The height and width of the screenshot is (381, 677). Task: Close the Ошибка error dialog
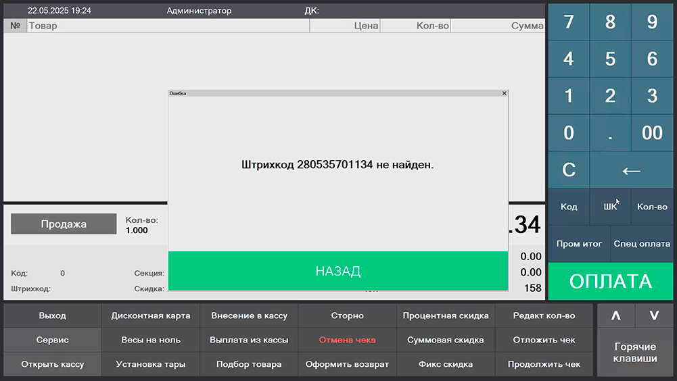pos(504,93)
